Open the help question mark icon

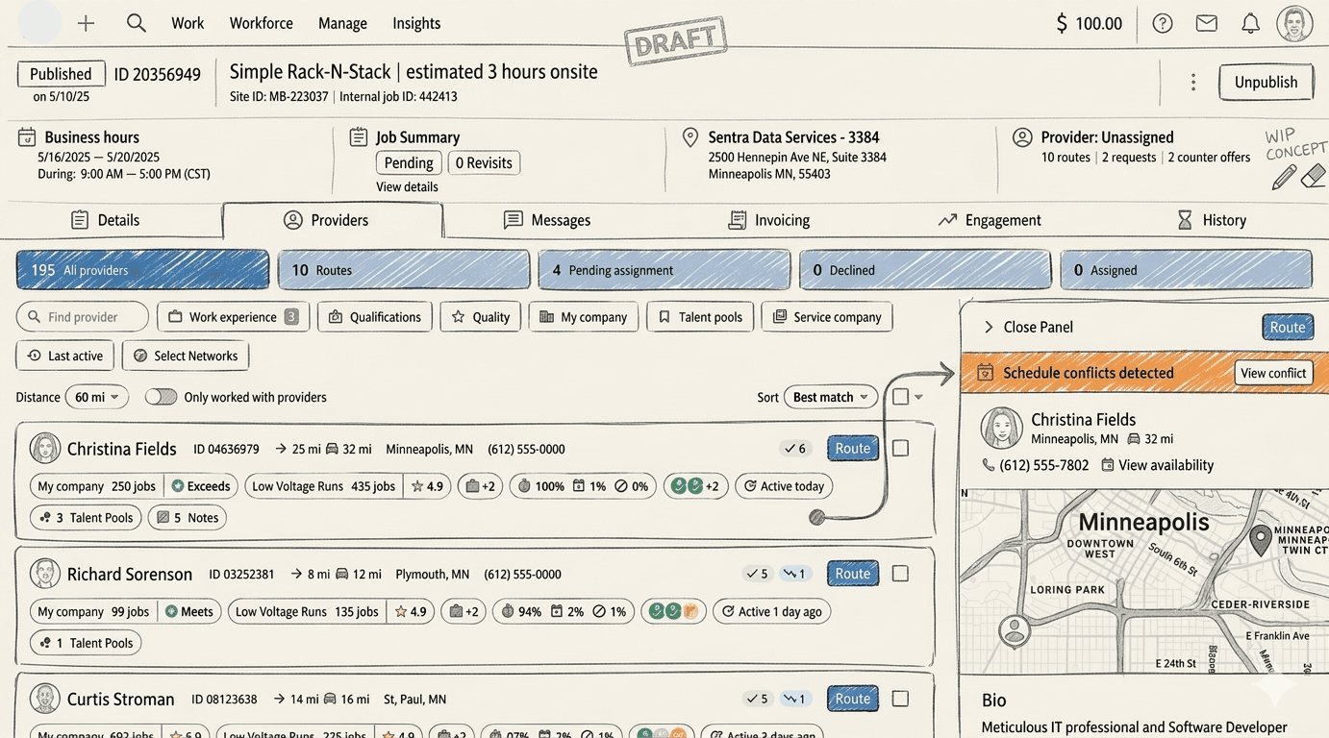pyautogui.click(x=1163, y=23)
